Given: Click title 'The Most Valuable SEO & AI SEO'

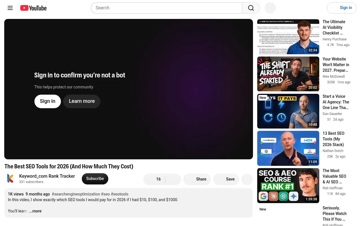Looking at the screenshot, I should pyautogui.click(x=334, y=176).
